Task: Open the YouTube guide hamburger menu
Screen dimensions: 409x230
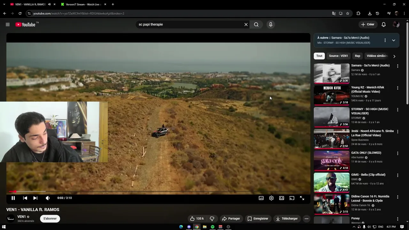Action: [x=8, y=24]
